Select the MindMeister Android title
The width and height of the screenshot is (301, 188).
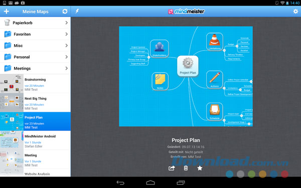coord(40,136)
